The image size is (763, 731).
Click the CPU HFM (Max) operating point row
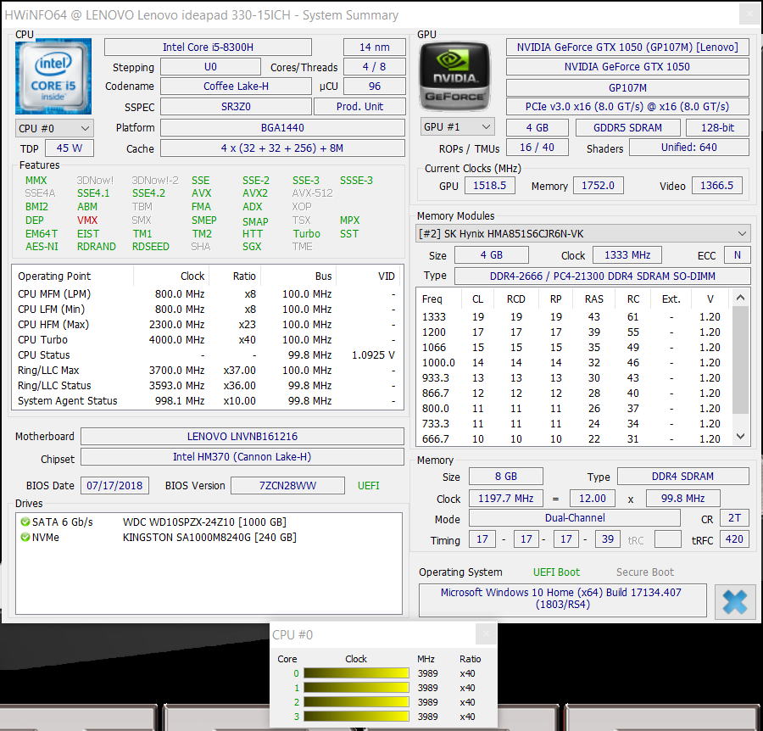pyautogui.click(x=208, y=325)
